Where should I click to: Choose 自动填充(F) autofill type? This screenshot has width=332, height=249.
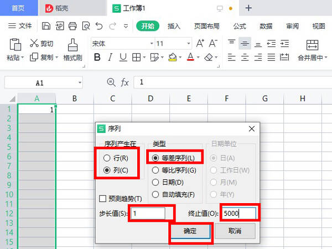pos(155,194)
